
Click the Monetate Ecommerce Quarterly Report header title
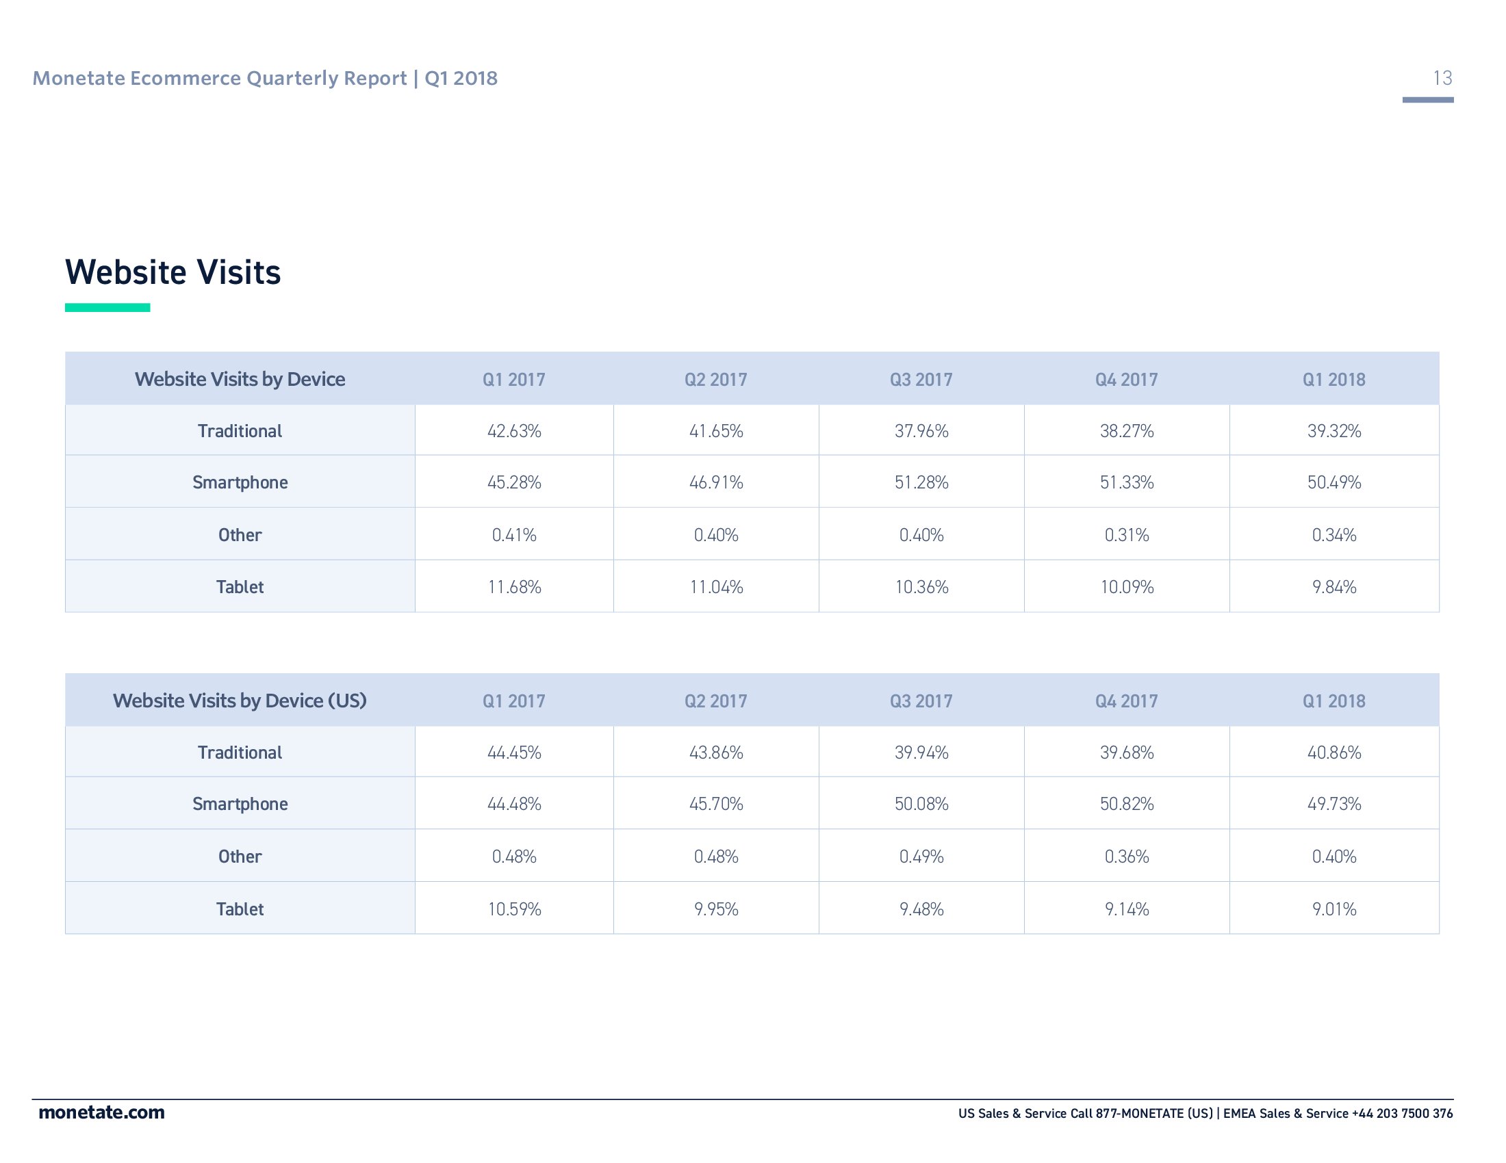point(265,79)
